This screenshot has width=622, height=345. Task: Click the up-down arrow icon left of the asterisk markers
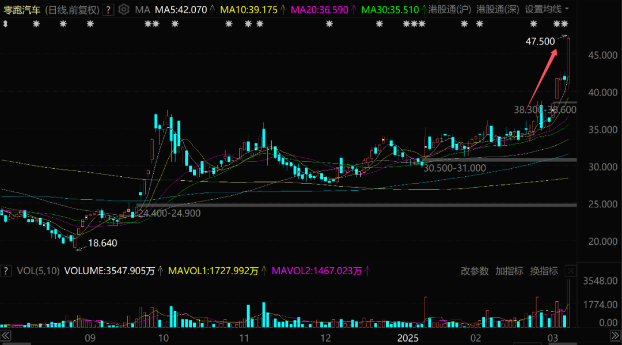coord(5,24)
